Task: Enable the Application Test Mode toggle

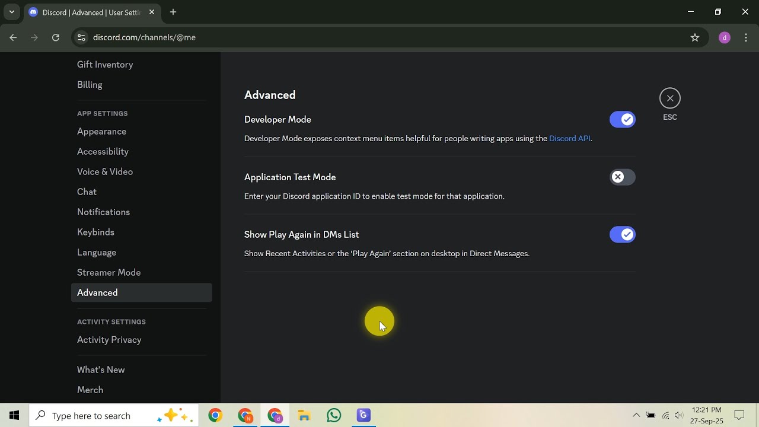Action: click(x=622, y=177)
